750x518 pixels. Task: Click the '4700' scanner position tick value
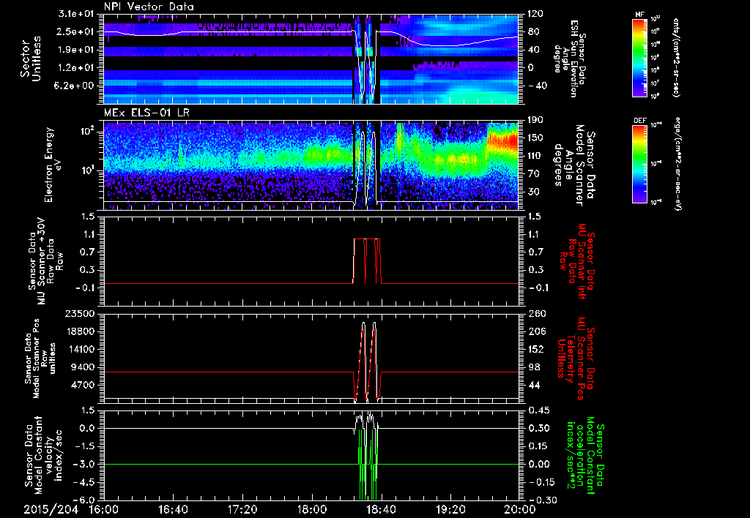(83, 385)
